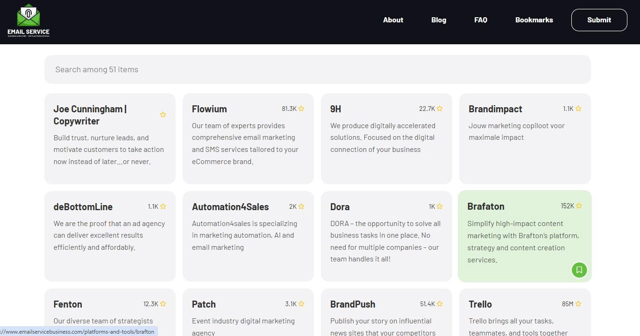This screenshot has height=336, width=640.
Task: Open the About page in navigation
Action: tap(393, 20)
